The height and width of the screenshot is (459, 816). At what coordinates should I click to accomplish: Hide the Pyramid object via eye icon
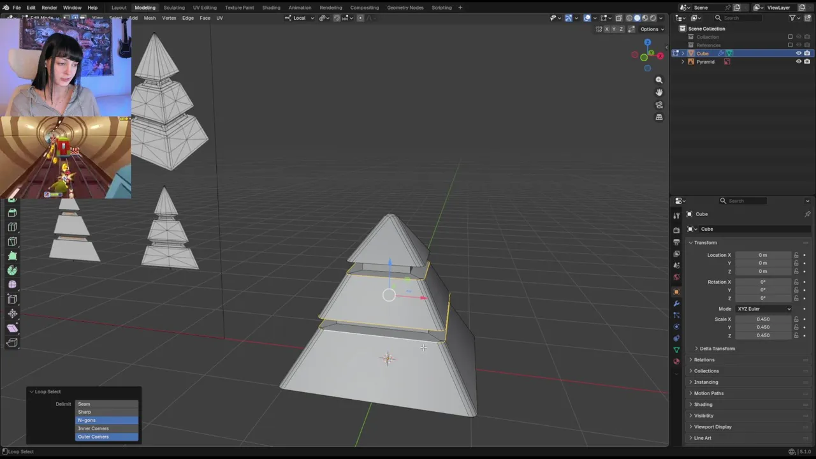798,62
